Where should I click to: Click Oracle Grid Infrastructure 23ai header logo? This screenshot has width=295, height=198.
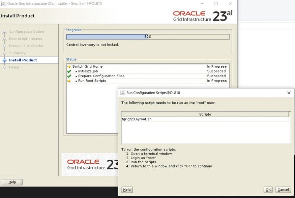tap(203, 16)
